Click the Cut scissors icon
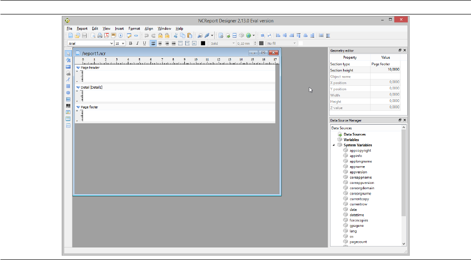471x260 pixels. (177, 36)
